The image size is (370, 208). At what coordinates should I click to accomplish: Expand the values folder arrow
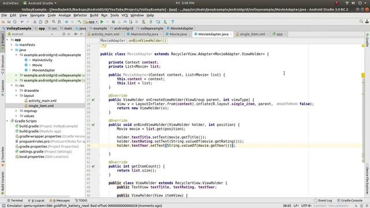coord(16,116)
